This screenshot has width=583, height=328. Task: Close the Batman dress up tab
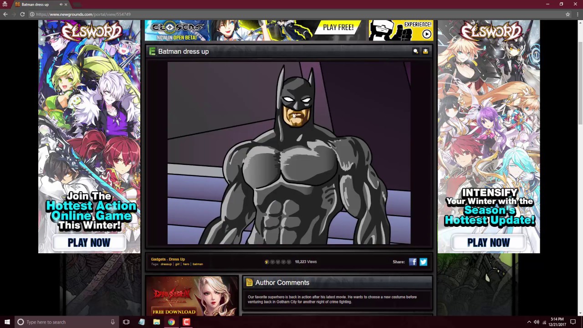[x=66, y=5]
